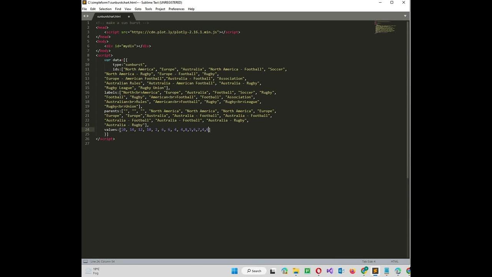Change HTML syntax in status bar

395,262
